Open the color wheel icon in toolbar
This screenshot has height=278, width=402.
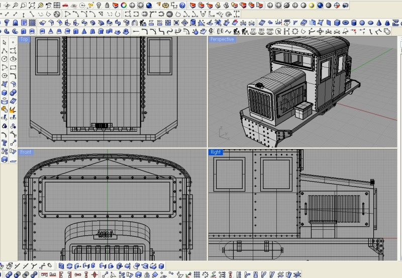(124, 5)
